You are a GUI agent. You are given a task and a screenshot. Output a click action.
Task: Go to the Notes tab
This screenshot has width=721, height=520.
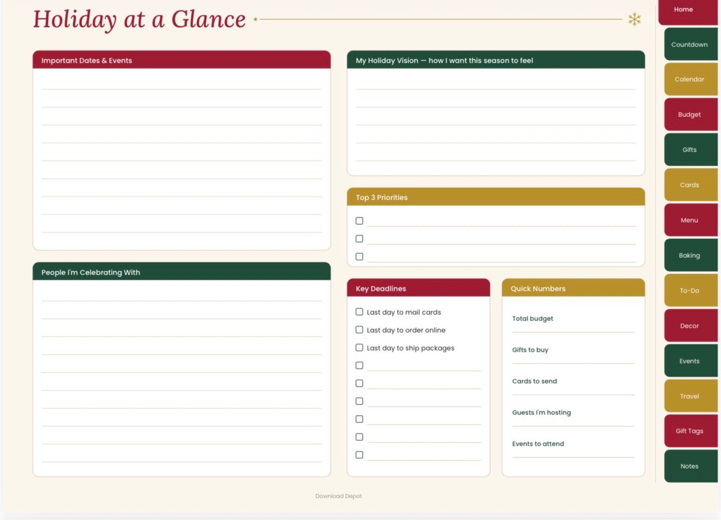click(691, 466)
